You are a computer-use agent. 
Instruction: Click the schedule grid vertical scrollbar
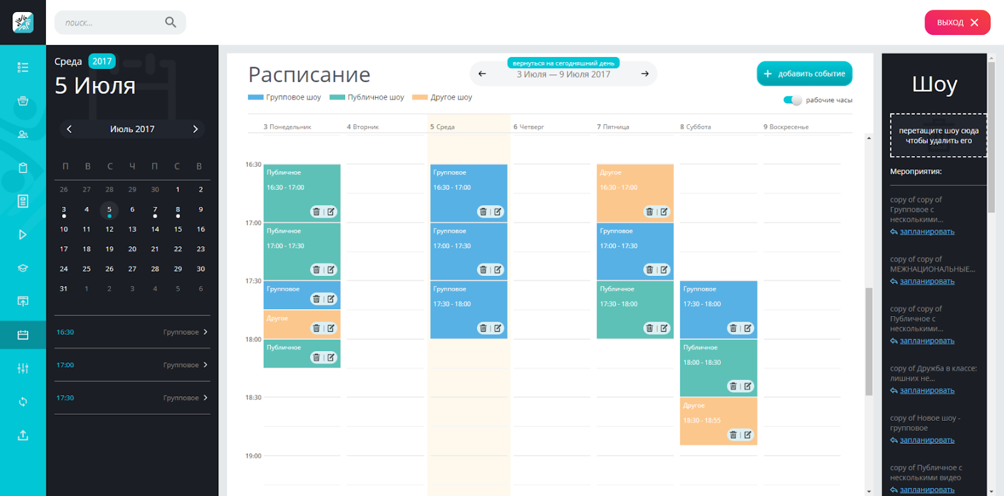point(869,342)
